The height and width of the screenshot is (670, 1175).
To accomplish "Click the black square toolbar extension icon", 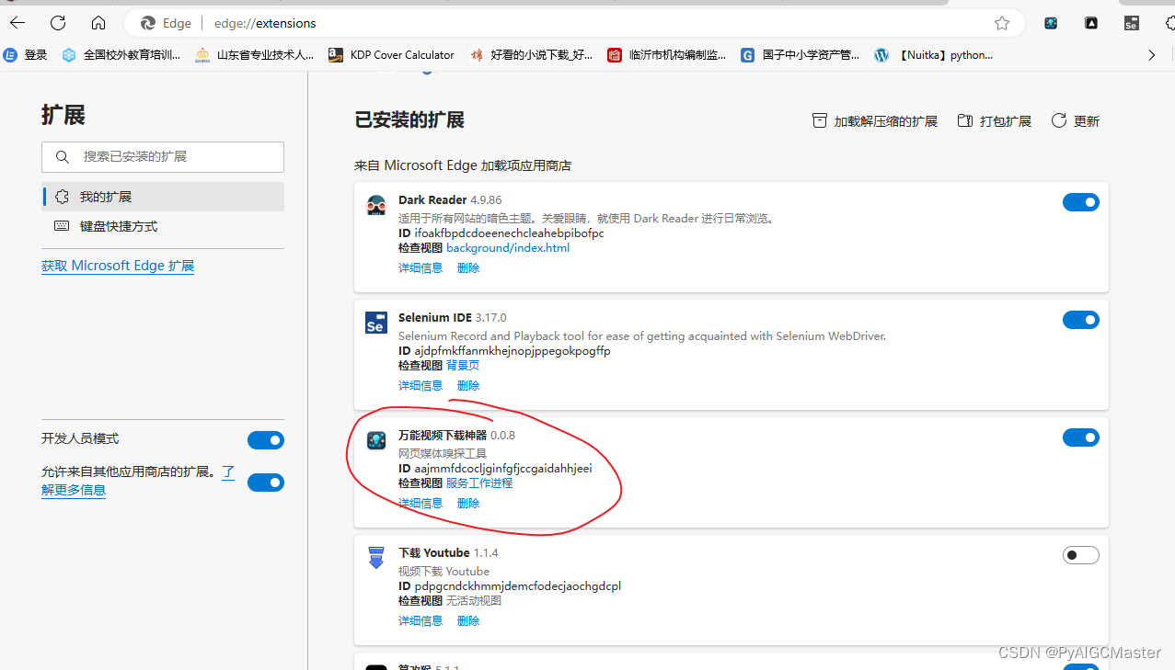I will [x=1091, y=23].
